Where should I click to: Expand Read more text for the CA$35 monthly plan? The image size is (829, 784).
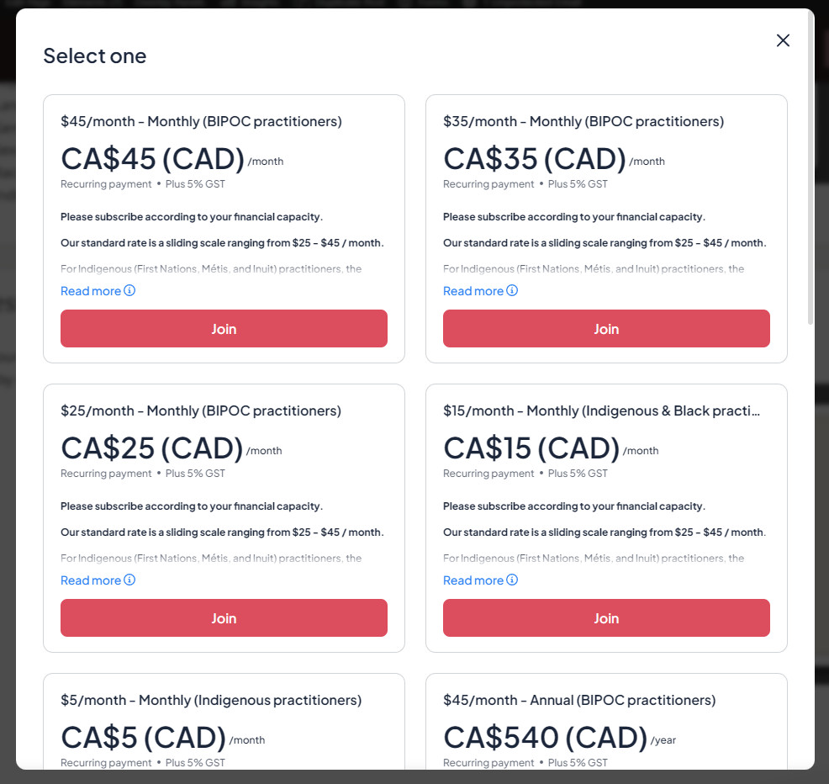(473, 291)
